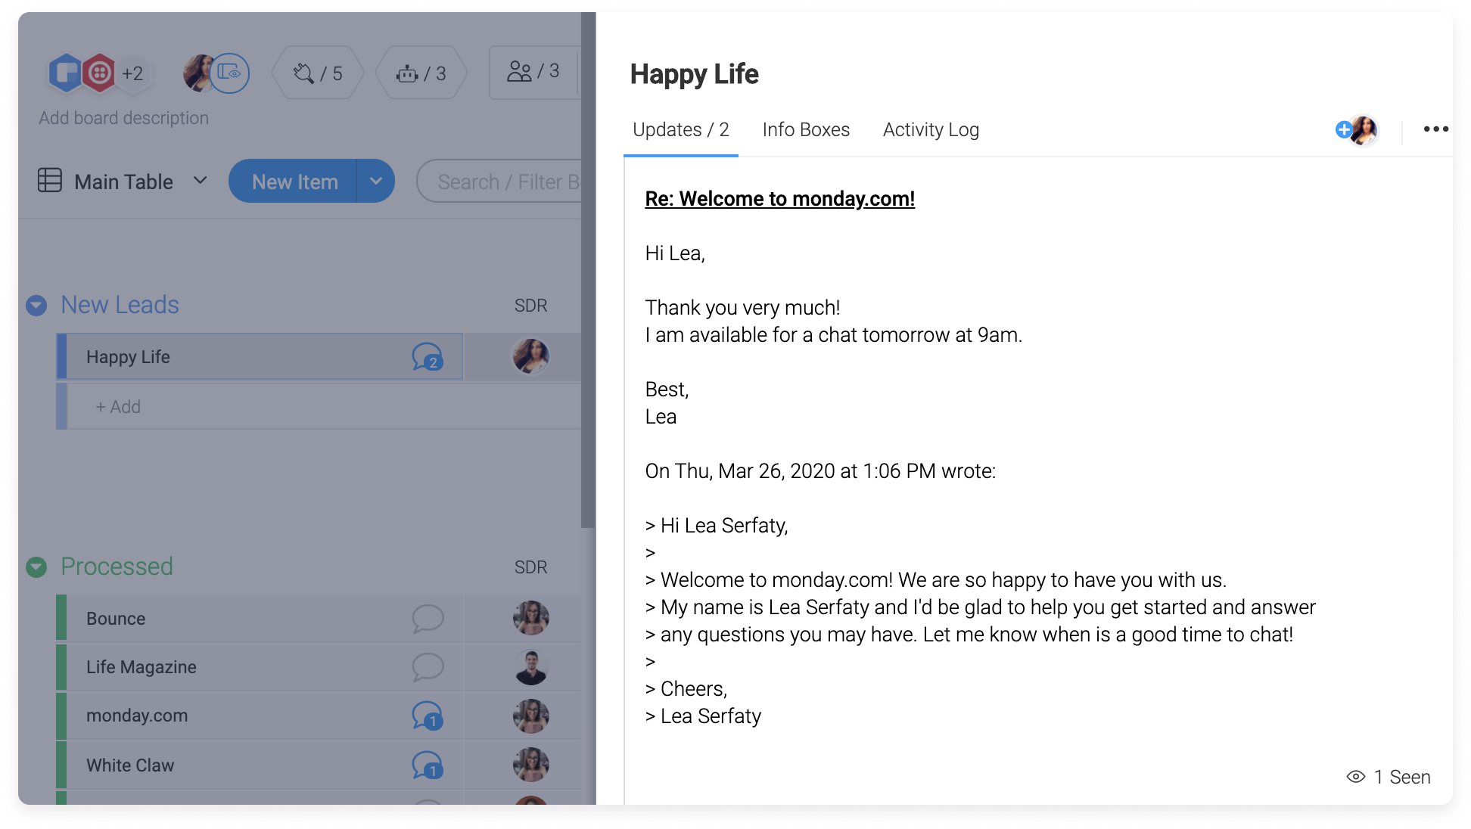Image resolution: width=1471 pixels, height=829 pixels.
Task: Open Life Magazine conversation bubble icon
Action: [x=428, y=666]
